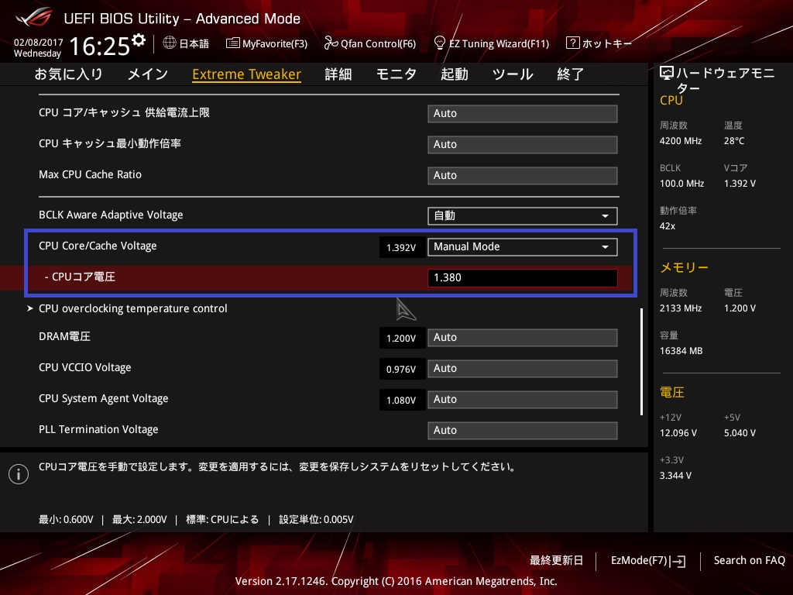Click the 28°C temperature value
Viewport: 793px width, 595px height.
pos(734,141)
